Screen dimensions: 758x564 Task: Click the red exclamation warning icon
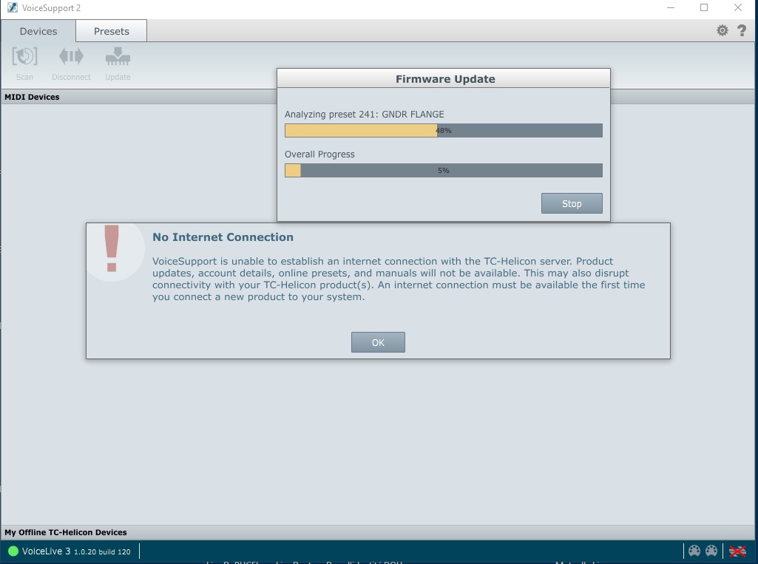click(x=112, y=248)
